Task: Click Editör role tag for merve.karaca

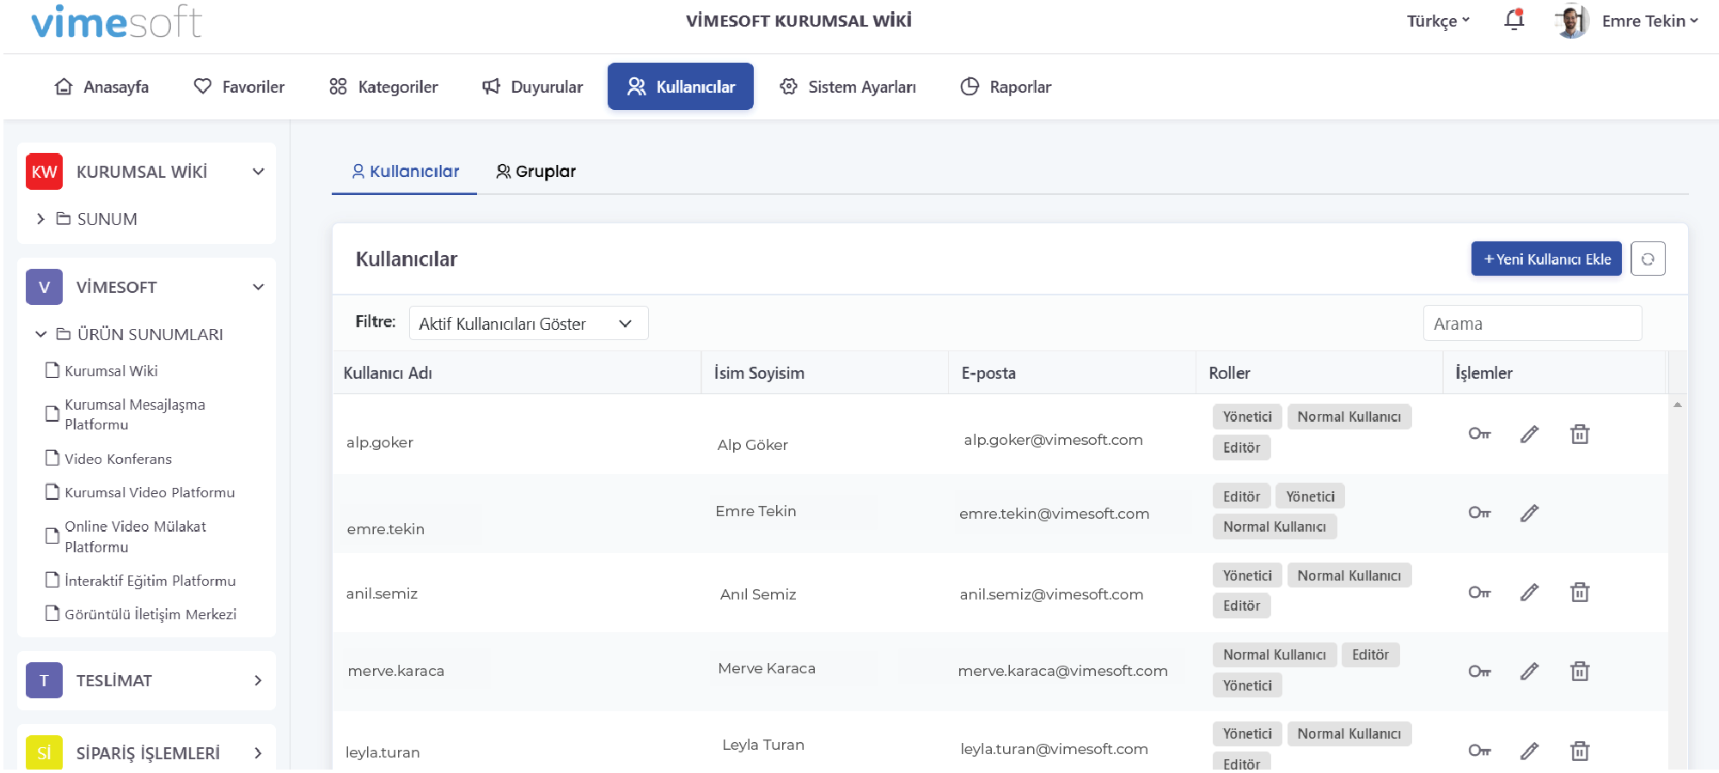Action: [1370, 654]
